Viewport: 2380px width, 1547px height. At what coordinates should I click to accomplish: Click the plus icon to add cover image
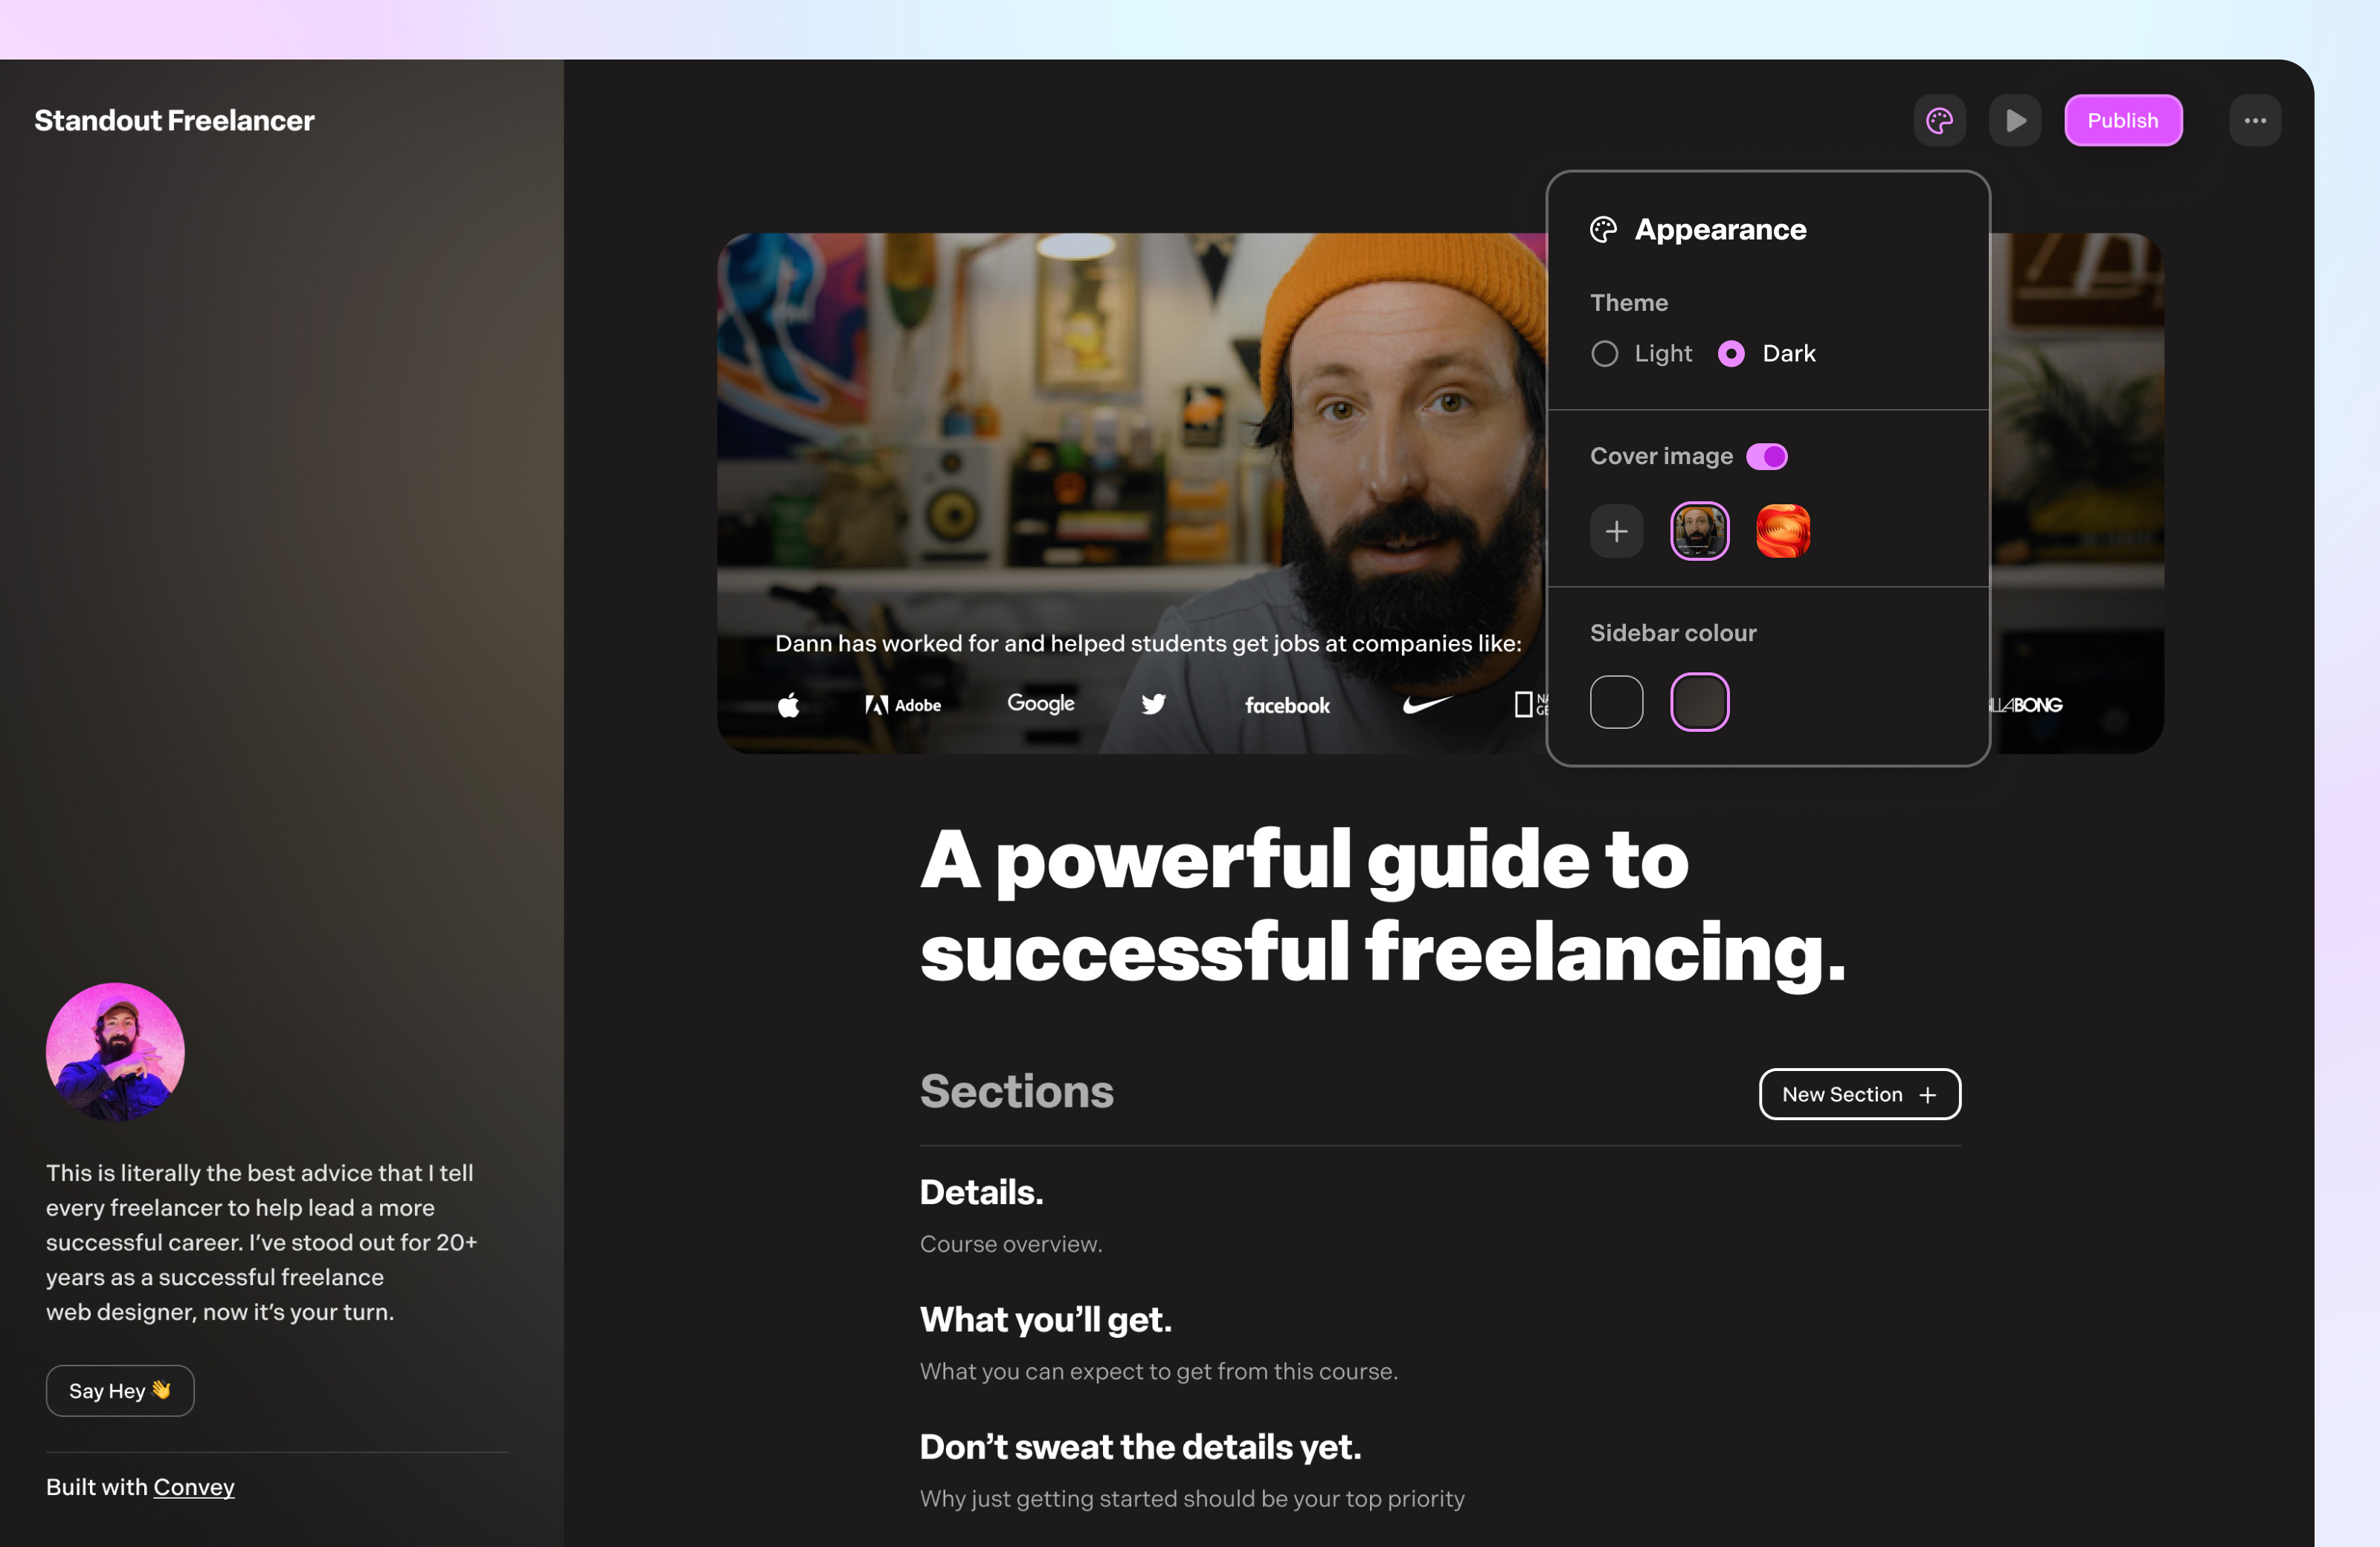tap(1616, 531)
